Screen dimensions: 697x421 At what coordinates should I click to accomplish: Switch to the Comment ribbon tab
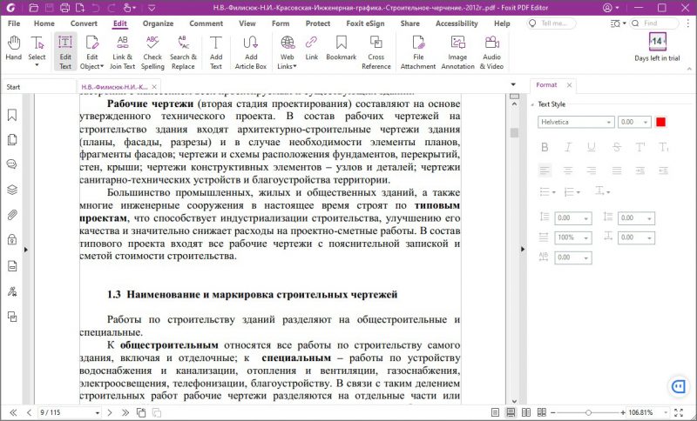[x=206, y=23]
